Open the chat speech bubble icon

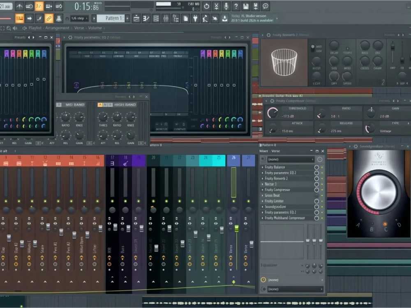265,6
